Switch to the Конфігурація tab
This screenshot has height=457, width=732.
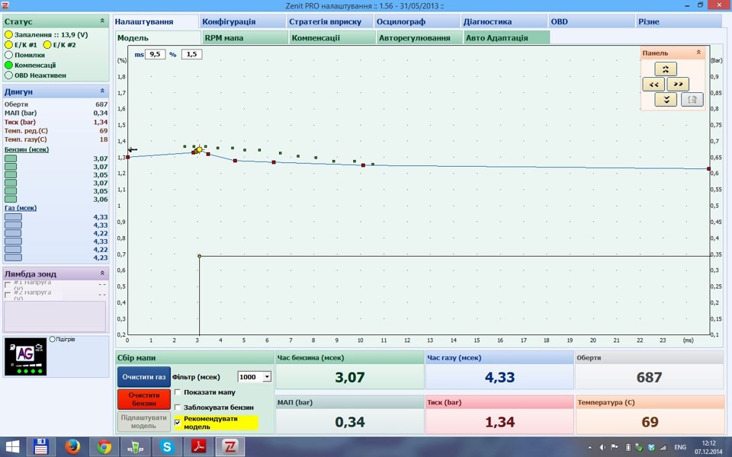242,21
